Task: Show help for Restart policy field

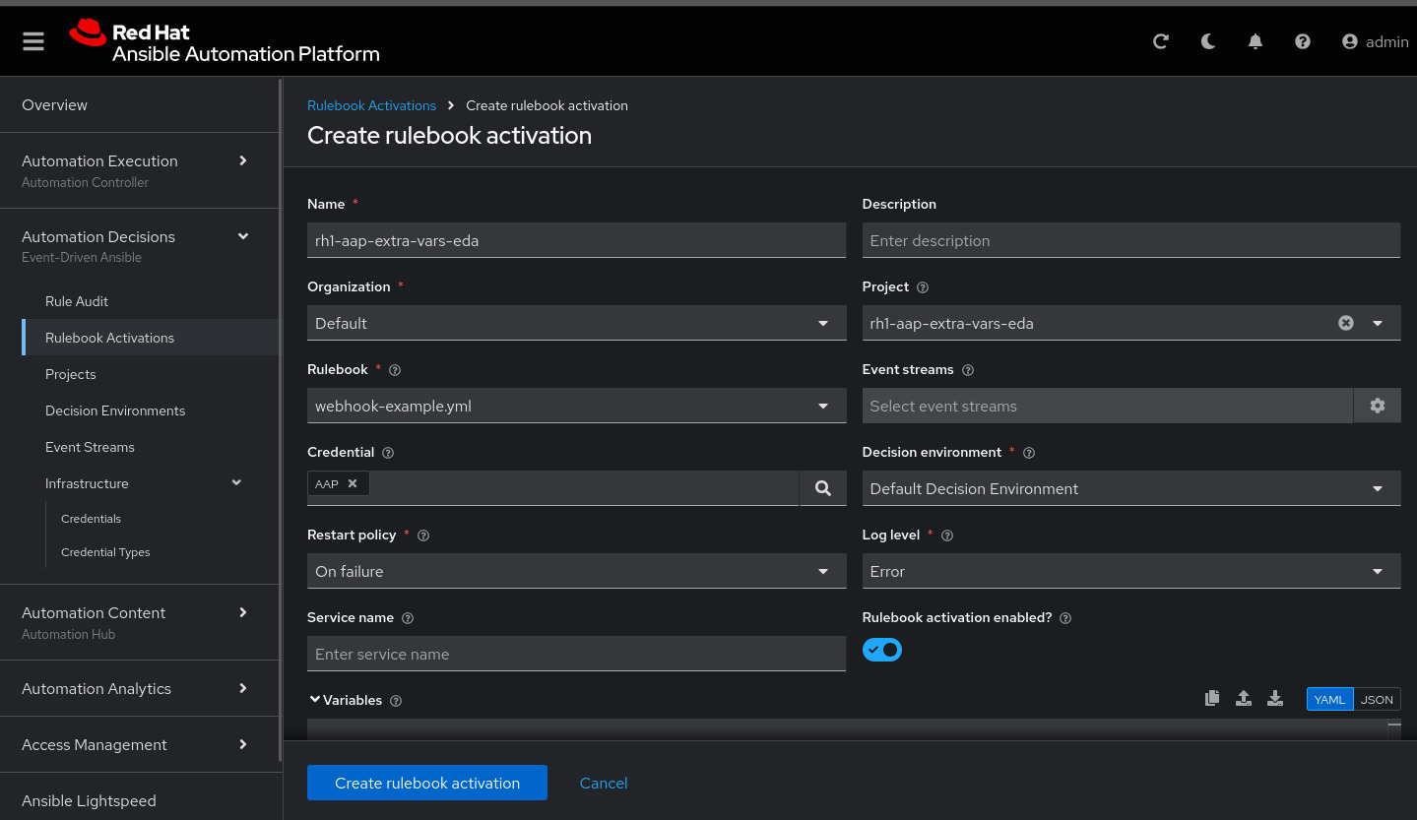Action: [x=423, y=536]
